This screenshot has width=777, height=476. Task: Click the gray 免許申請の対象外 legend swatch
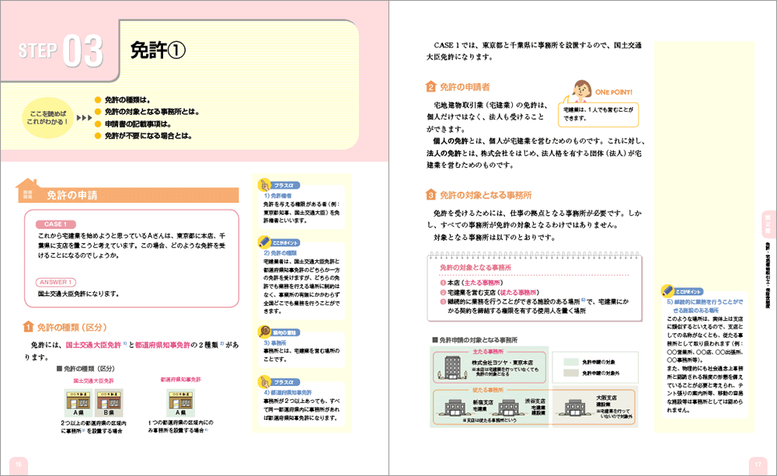[571, 373]
